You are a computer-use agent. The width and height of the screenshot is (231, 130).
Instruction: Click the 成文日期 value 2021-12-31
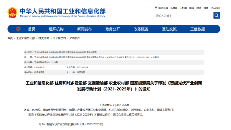click(40, 67)
